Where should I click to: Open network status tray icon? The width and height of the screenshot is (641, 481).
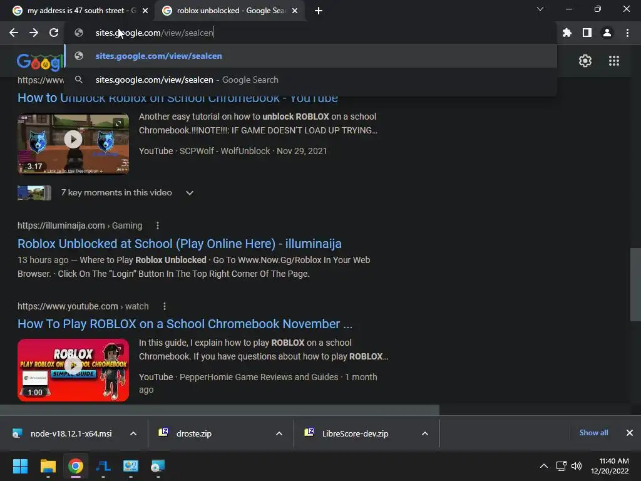pos(562,466)
